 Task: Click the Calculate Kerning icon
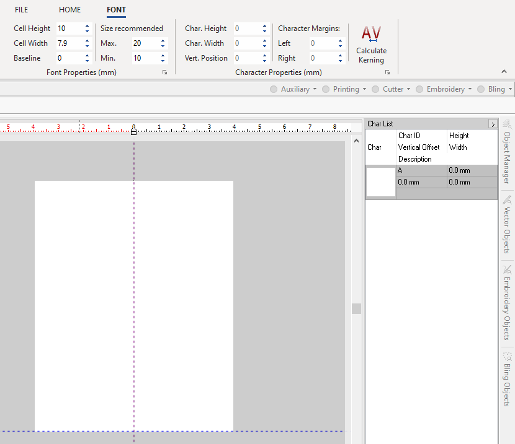(x=371, y=34)
